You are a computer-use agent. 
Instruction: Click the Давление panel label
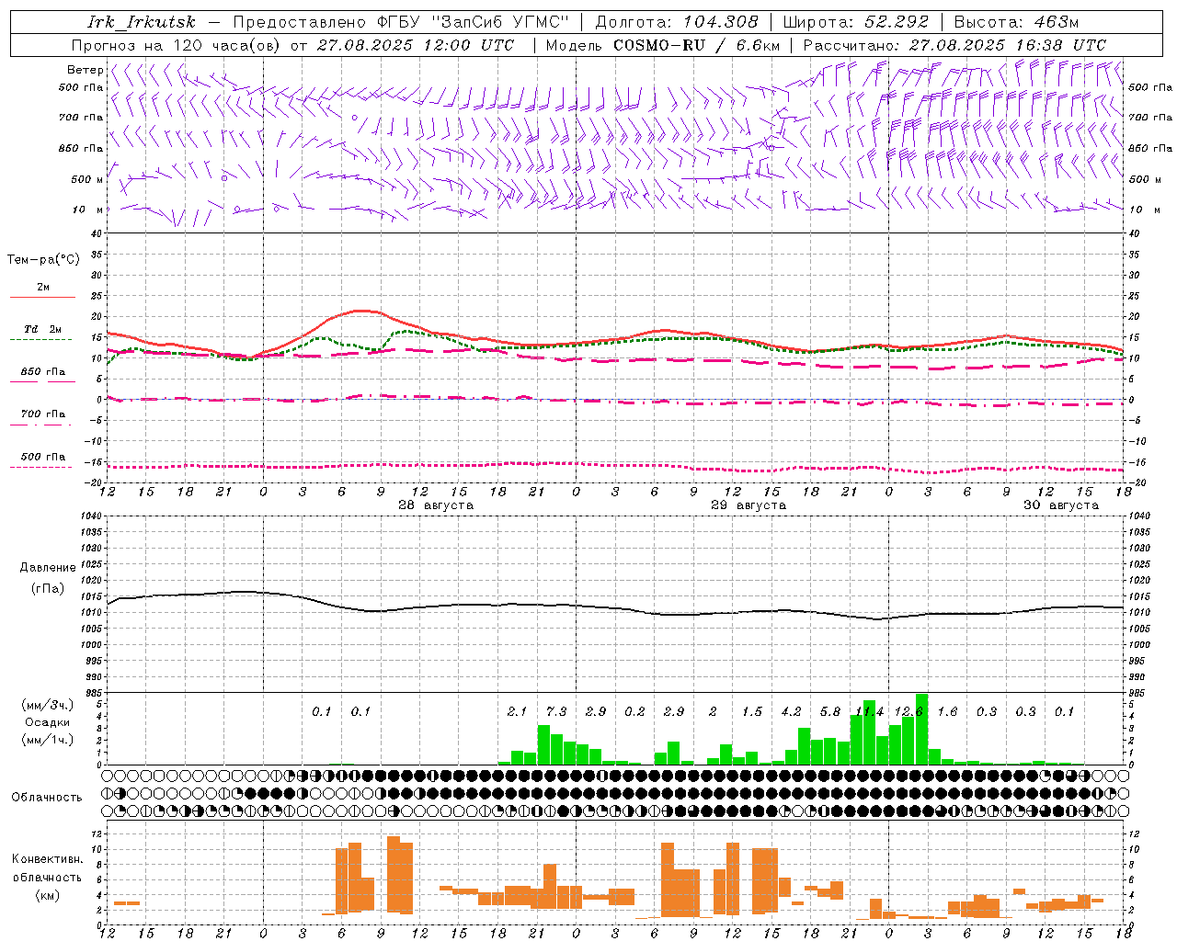click(x=48, y=568)
